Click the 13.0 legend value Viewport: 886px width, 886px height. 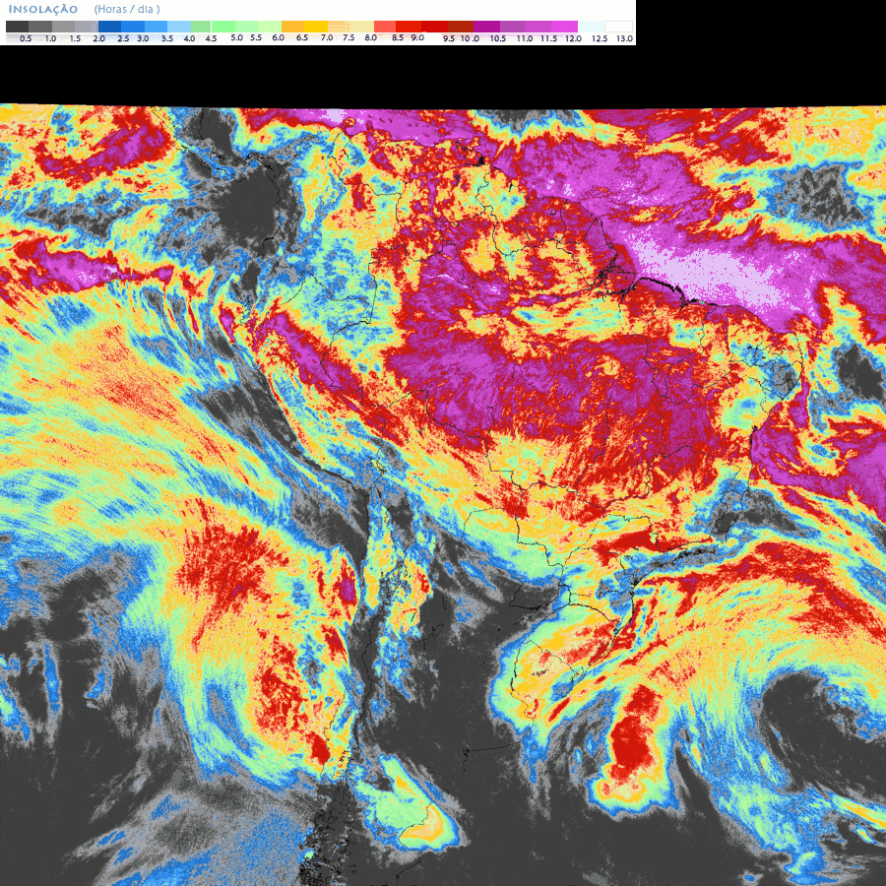point(624,38)
